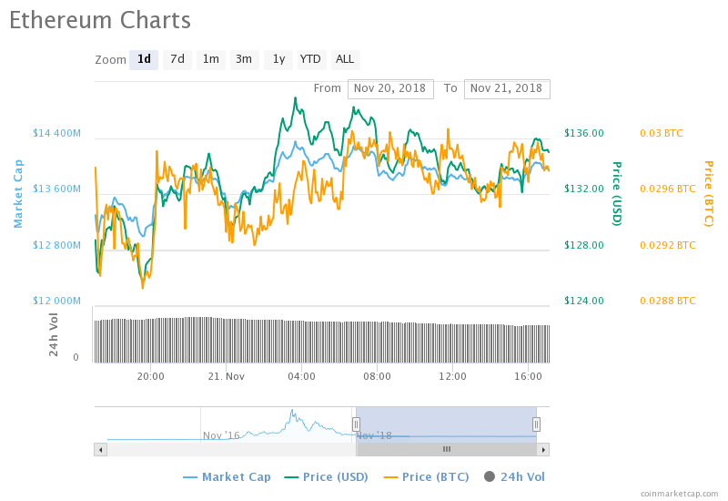Screen dimensions: 728x501
Task: Choose the YTD zoom option
Action: (x=311, y=59)
